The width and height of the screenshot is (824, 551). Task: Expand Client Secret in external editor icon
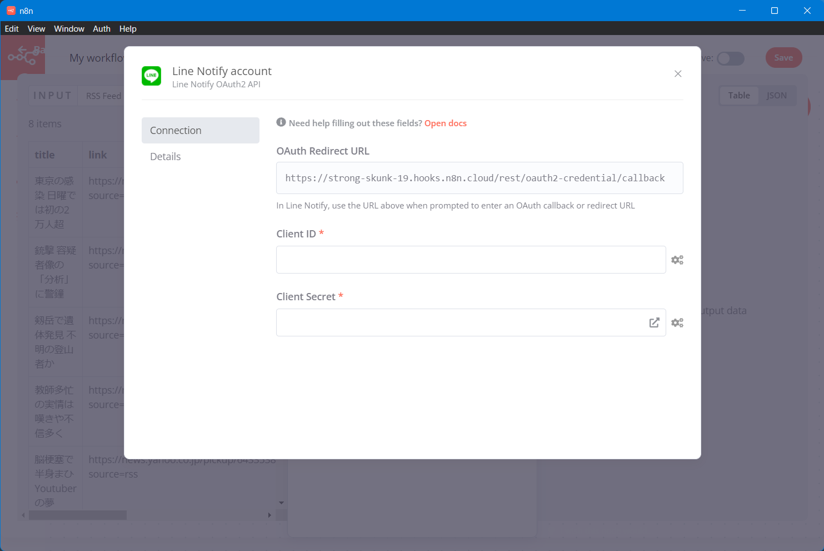click(x=654, y=322)
